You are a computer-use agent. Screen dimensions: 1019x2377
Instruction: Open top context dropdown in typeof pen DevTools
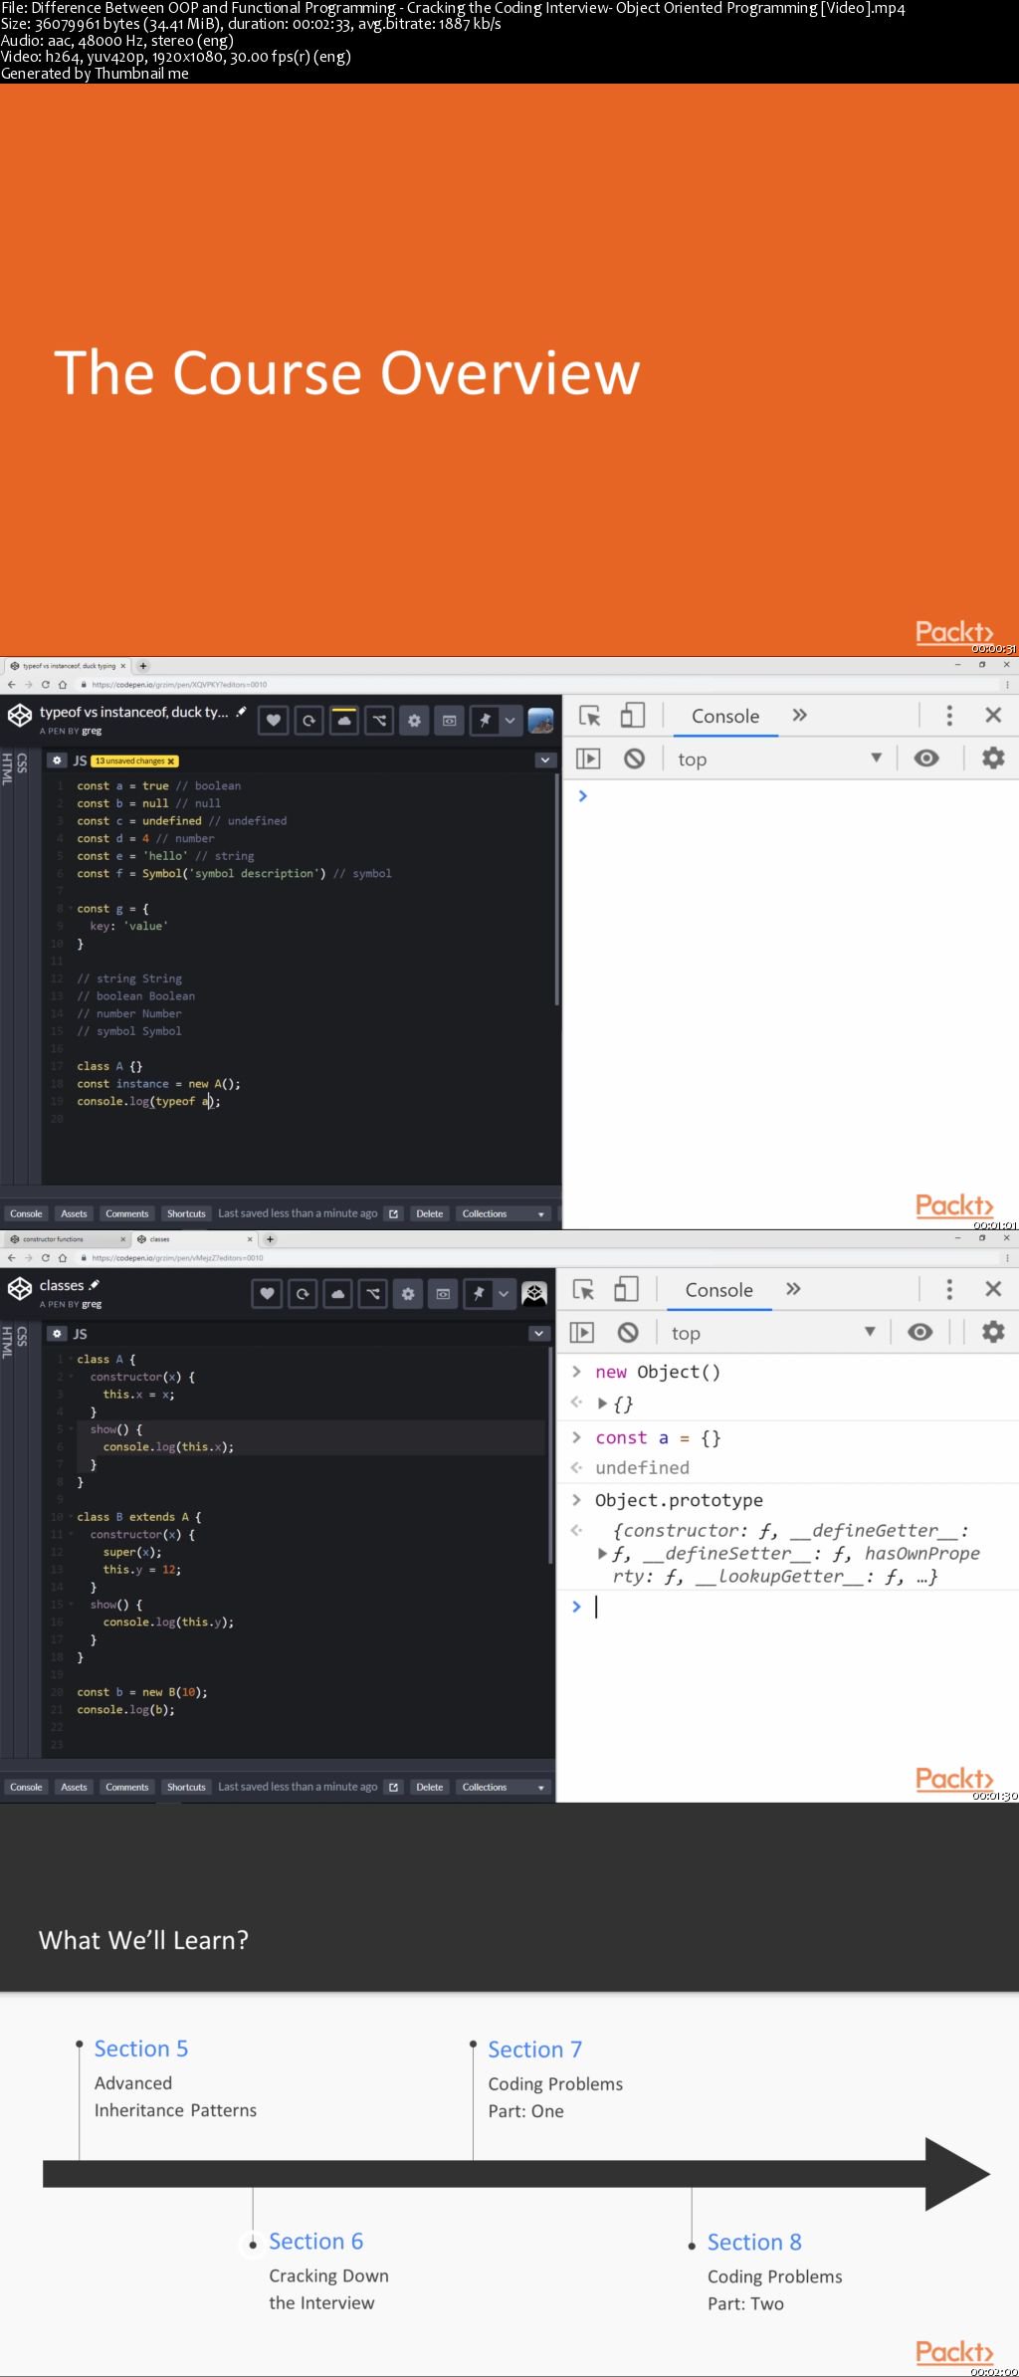[779, 758]
